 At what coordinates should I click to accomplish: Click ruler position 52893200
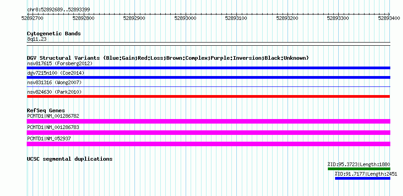pos(288,18)
